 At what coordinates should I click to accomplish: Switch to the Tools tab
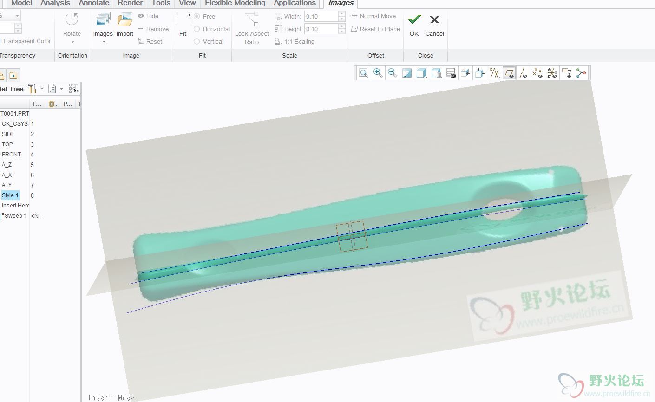[161, 3]
